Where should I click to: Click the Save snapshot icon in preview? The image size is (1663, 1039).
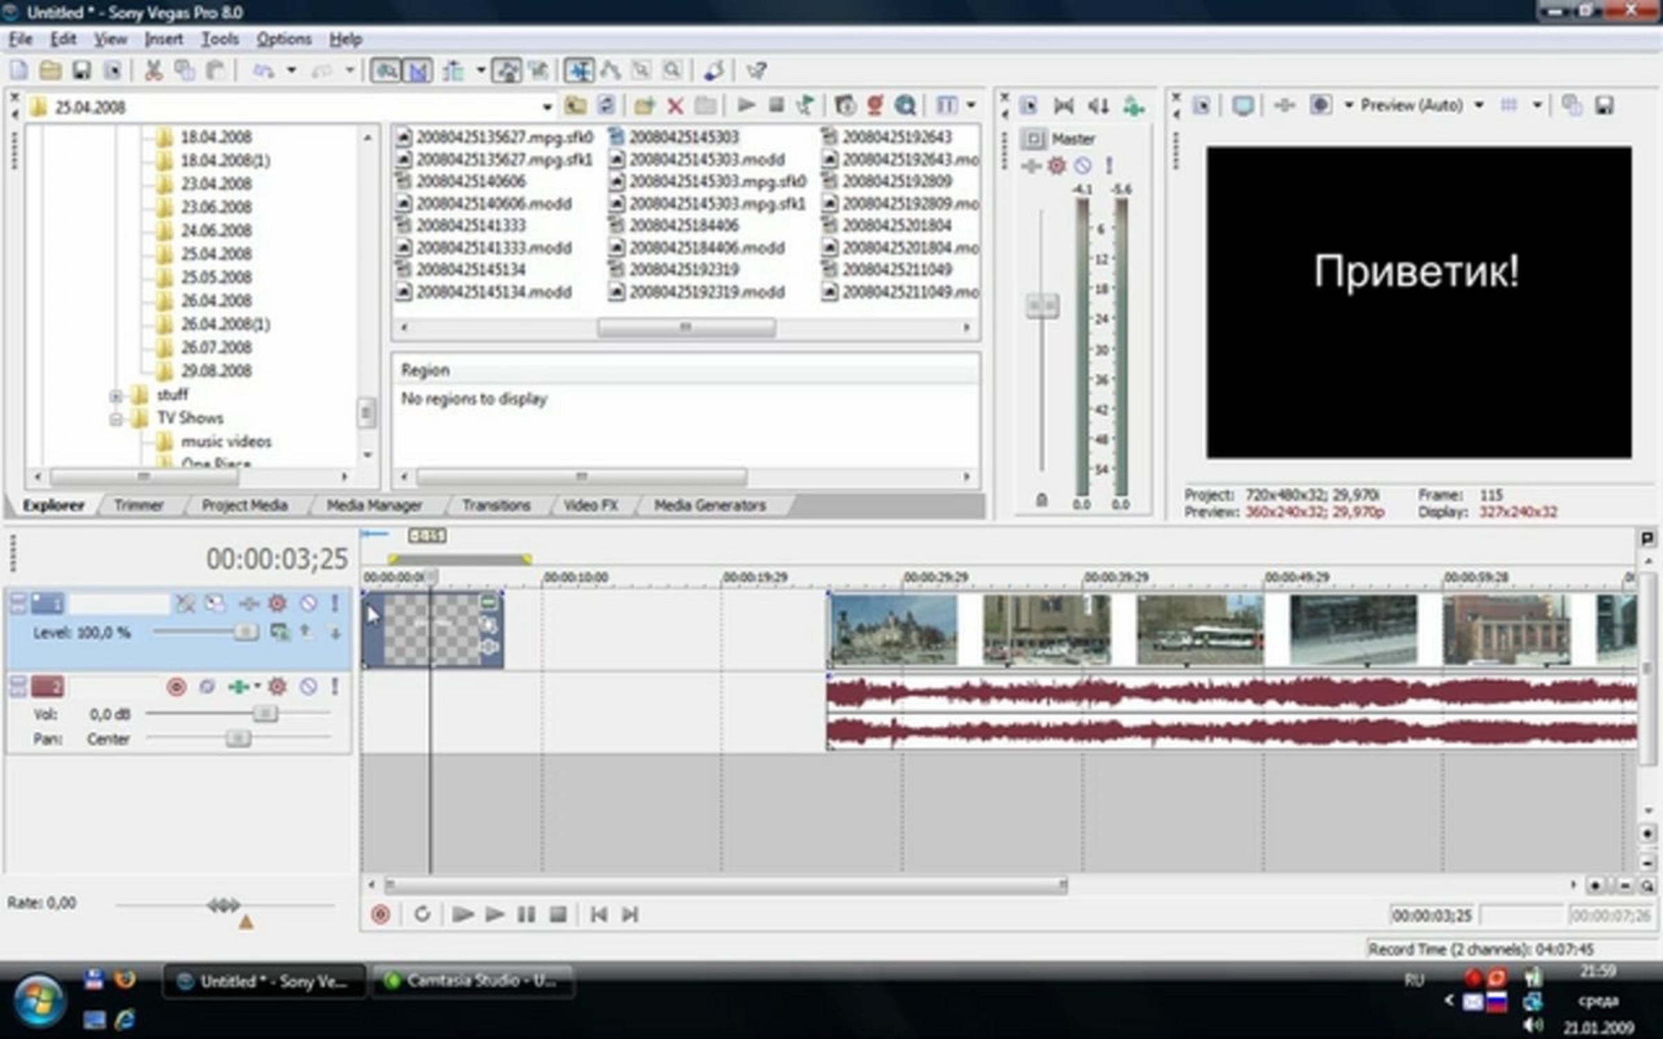coord(1605,105)
